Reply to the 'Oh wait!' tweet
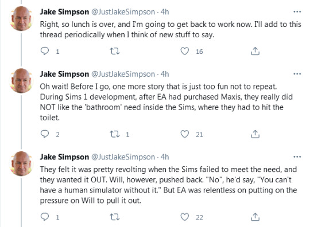Viewport: 310px width, 227px height. tap(45, 134)
